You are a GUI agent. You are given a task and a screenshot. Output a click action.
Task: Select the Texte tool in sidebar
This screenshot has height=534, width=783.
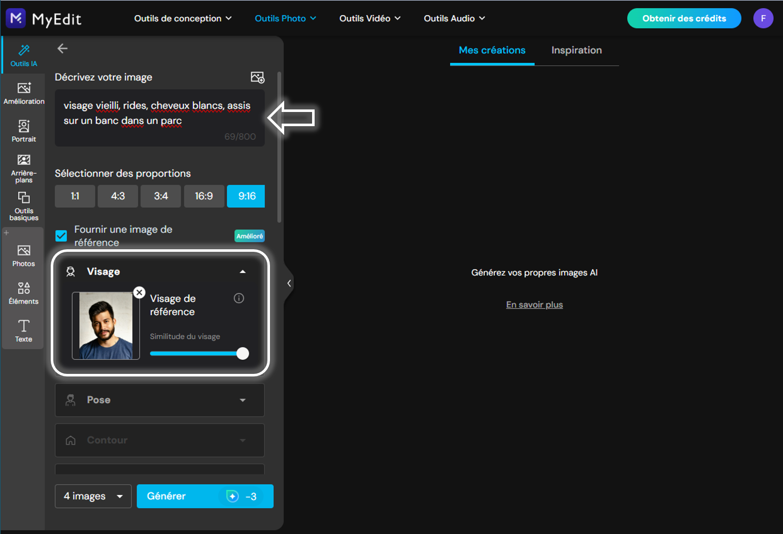pos(24,331)
